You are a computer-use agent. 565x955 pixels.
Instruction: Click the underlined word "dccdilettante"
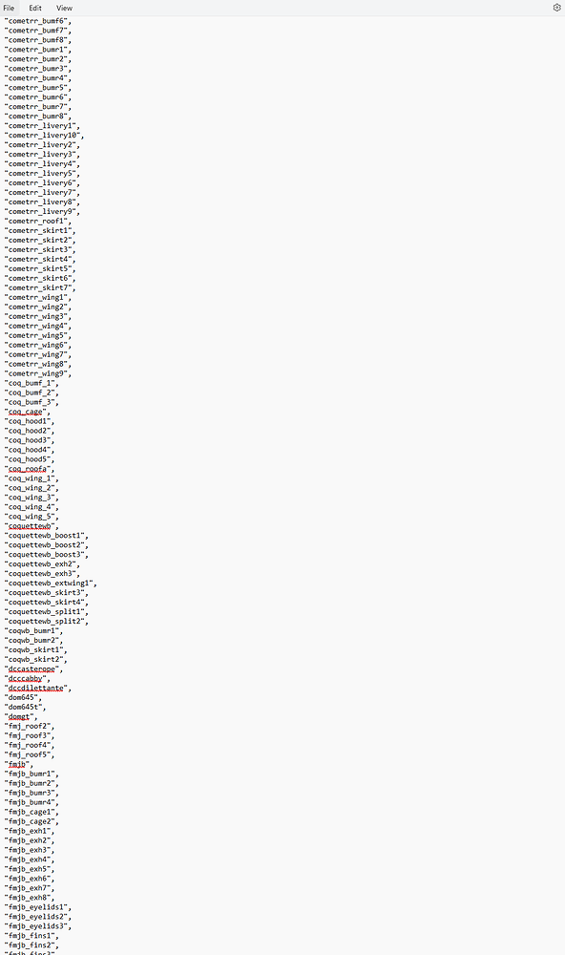[x=36, y=688]
